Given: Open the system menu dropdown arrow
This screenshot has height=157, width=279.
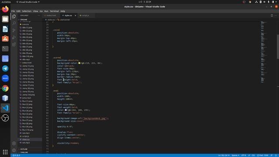Looking at the screenshot, I should point(276,2).
